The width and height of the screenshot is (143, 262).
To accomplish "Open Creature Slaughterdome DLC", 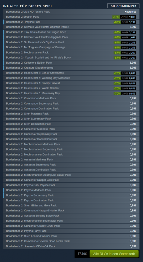I will click(x=71, y=68).
